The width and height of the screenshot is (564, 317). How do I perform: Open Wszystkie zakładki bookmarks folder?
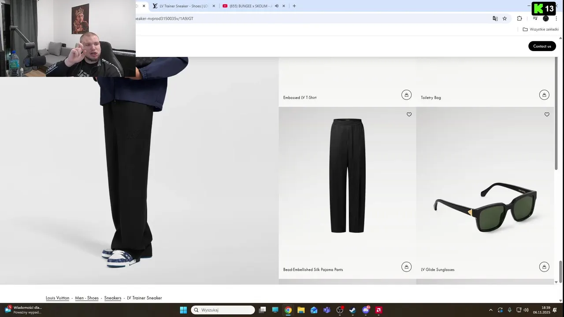541,29
